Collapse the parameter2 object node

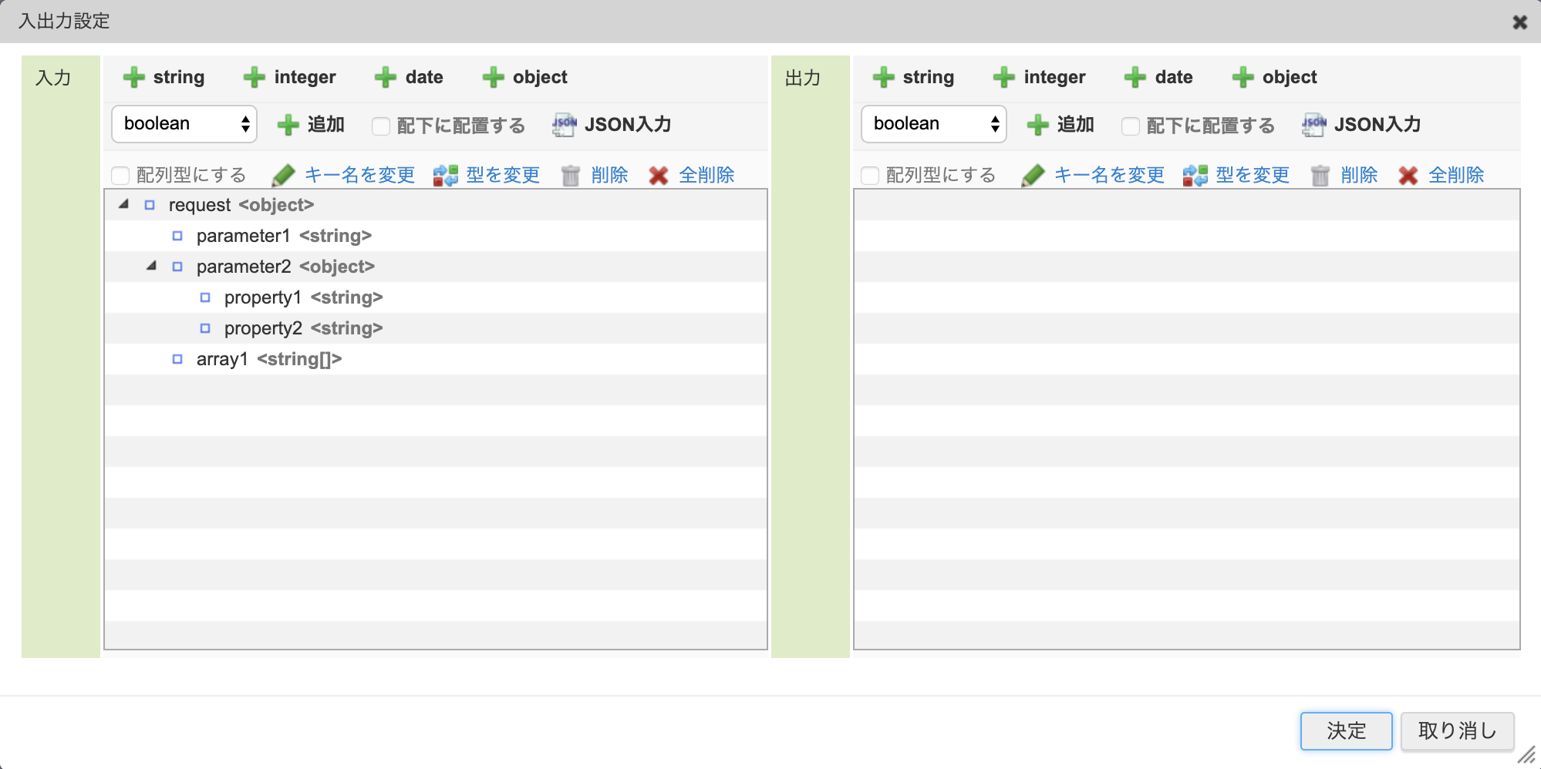(151, 266)
